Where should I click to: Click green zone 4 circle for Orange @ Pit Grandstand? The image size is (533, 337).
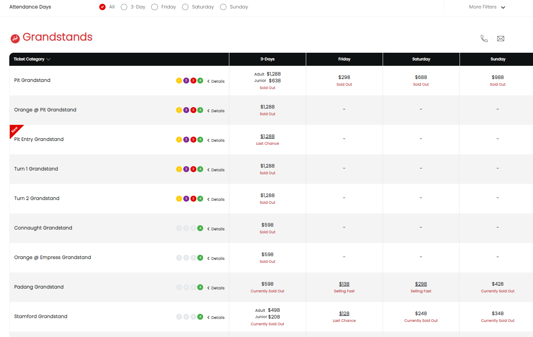(200, 110)
